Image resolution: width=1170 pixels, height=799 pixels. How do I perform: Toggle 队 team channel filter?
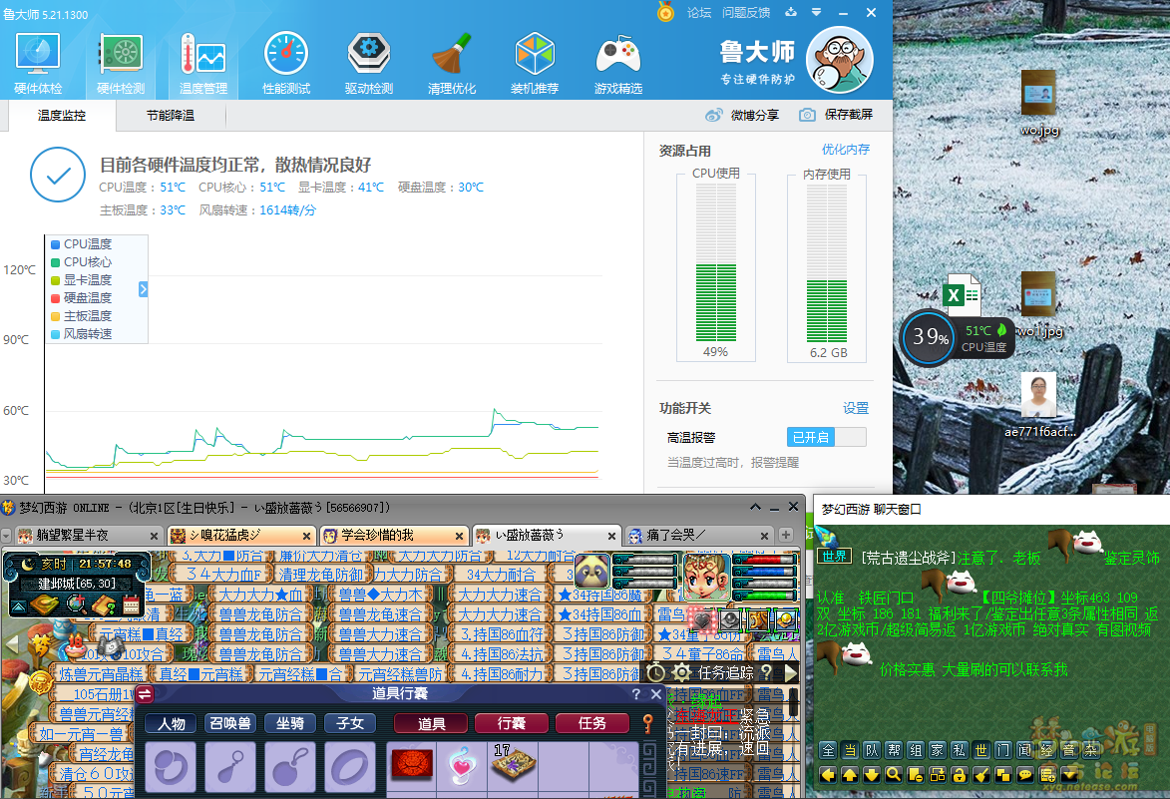(872, 750)
